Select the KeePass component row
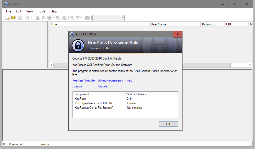255x149 pixels. (x=125, y=99)
